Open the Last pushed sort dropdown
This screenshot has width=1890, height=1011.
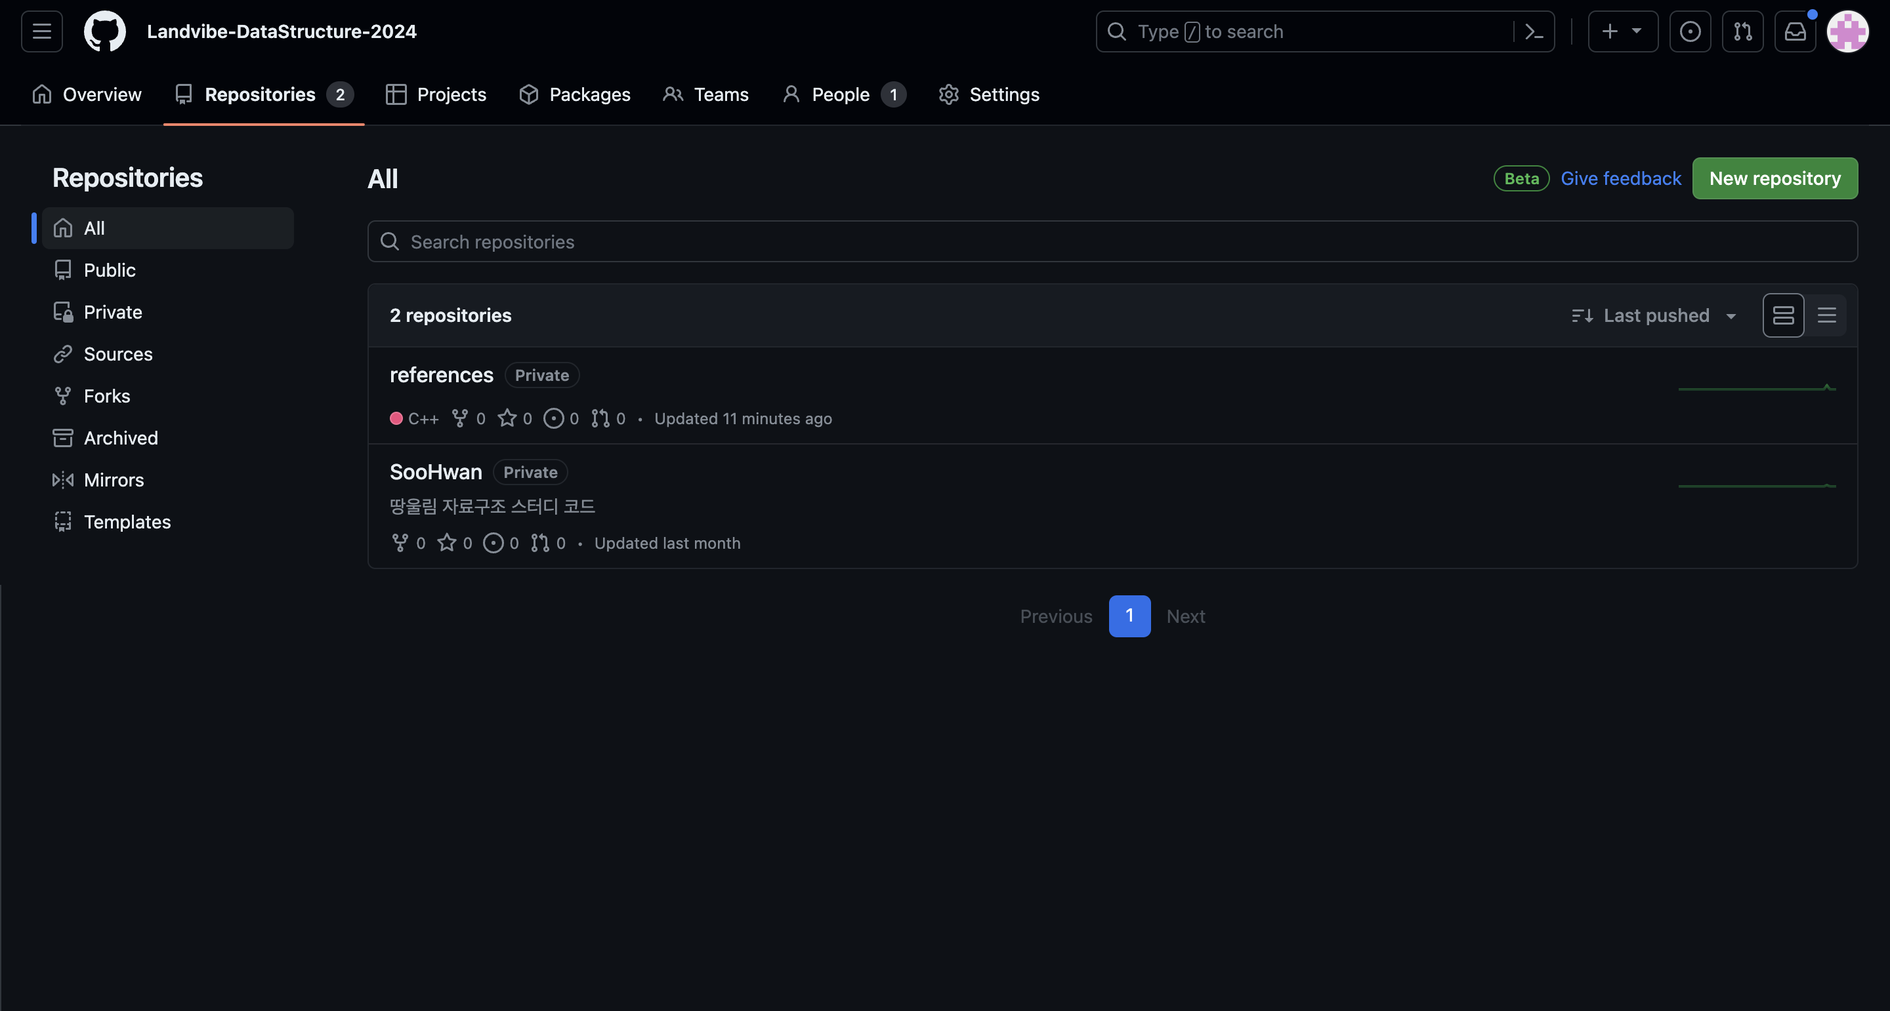coord(1654,315)
